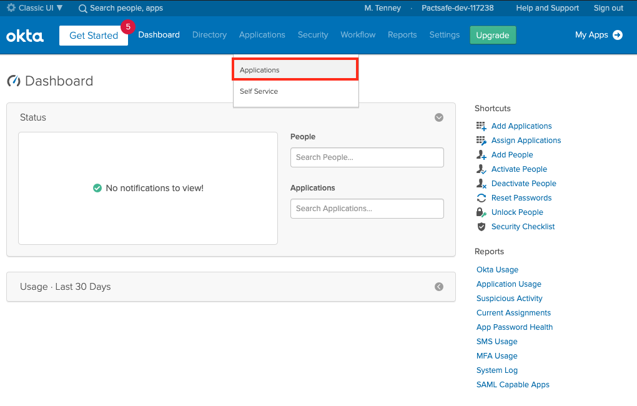This screenshot has height=406, width=637.
Task: Open the App Password Health report
Action: (x=515, y=327)
